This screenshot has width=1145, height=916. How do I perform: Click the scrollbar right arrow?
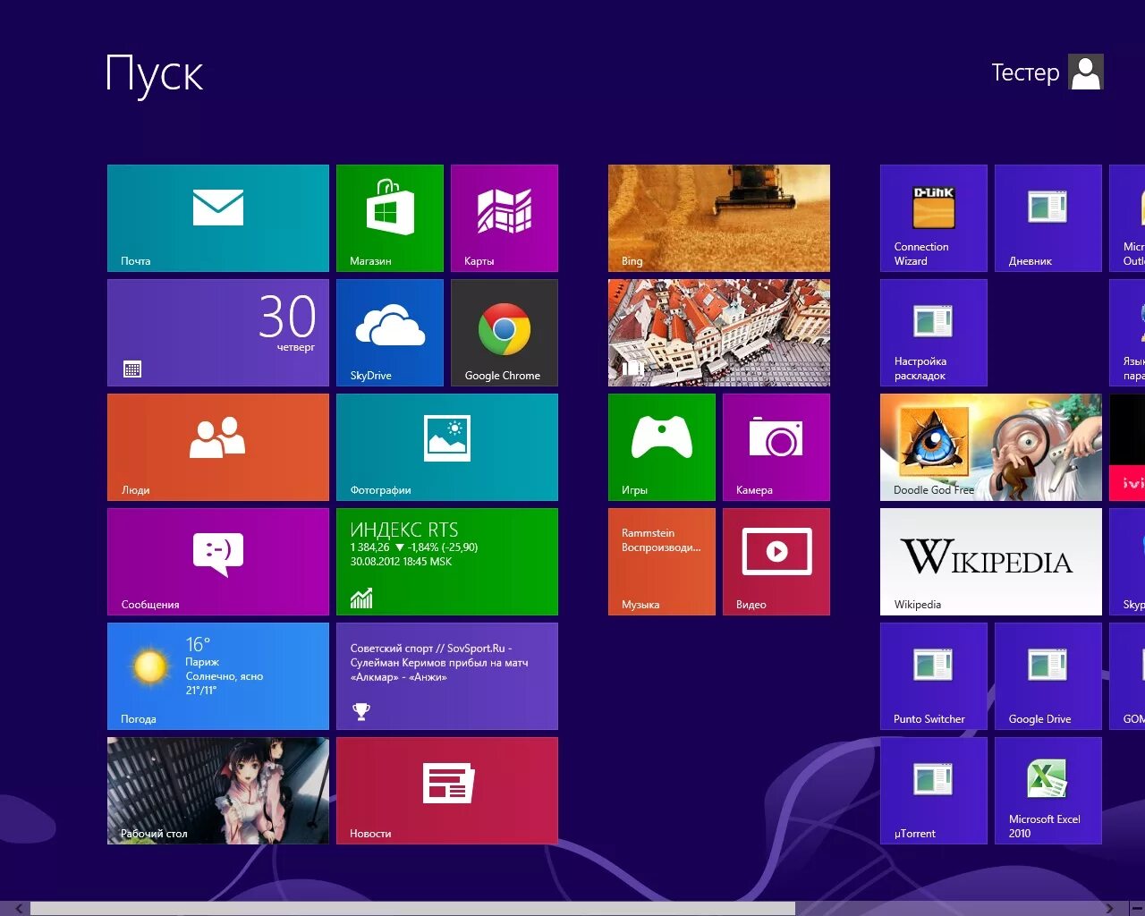(x=1110, y=909)
